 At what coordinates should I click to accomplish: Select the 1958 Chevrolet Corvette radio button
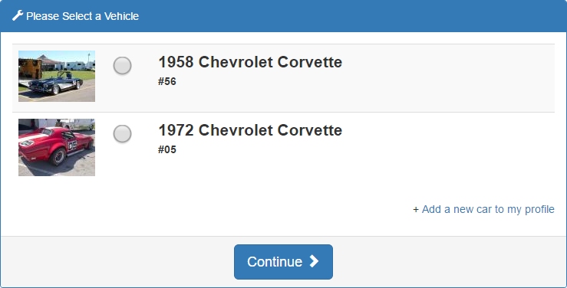click(122, 66)
